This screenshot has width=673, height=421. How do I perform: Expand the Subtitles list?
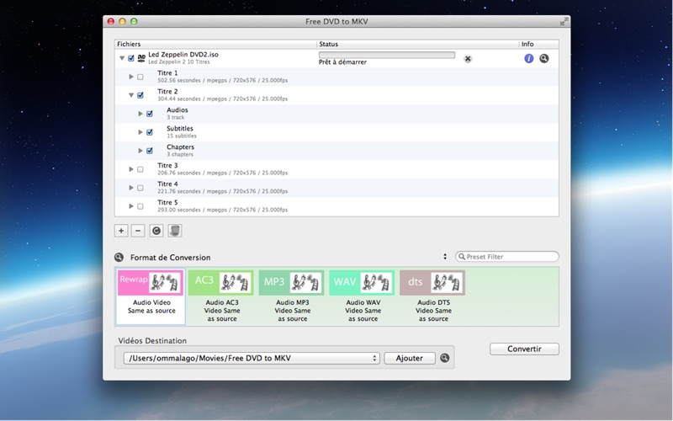click(140, 132)
